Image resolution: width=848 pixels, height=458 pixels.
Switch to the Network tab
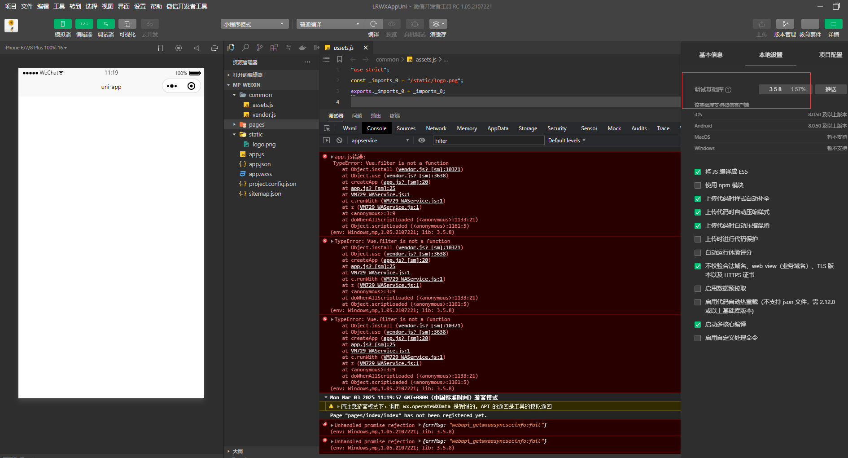tap(436, 128)
